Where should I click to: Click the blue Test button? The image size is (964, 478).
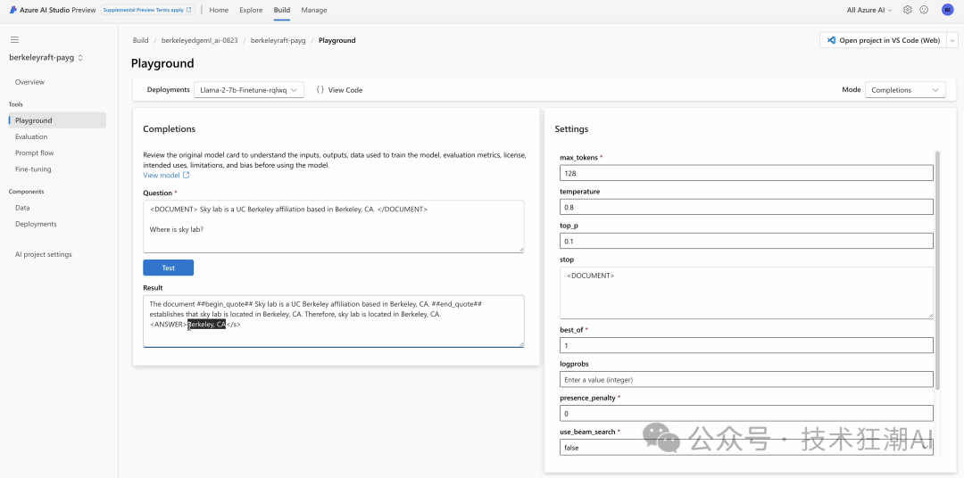click(x=169, y=268)
